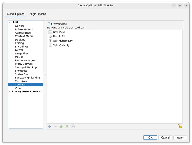Switch to the Plugin Options tab
Image resolution: width=192 pixels, height=145 pixels.
[37, 14]
